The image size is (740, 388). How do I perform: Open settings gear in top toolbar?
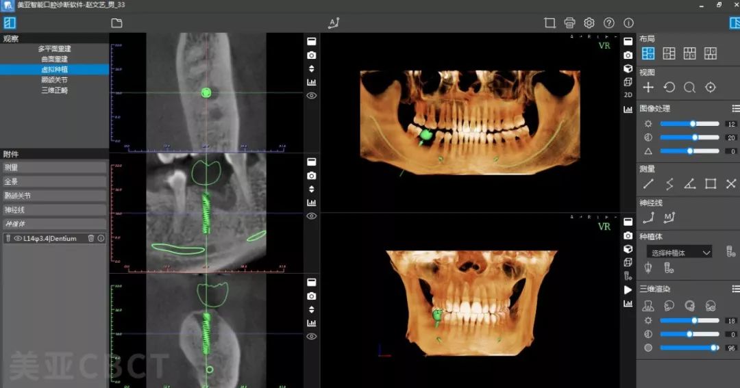tap(589, 23)
